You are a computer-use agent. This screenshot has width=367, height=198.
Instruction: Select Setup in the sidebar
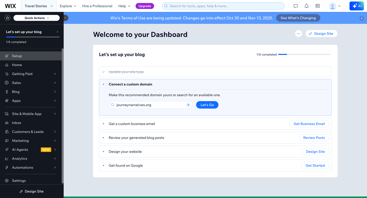pyautogui.click(x=31, y=56)
